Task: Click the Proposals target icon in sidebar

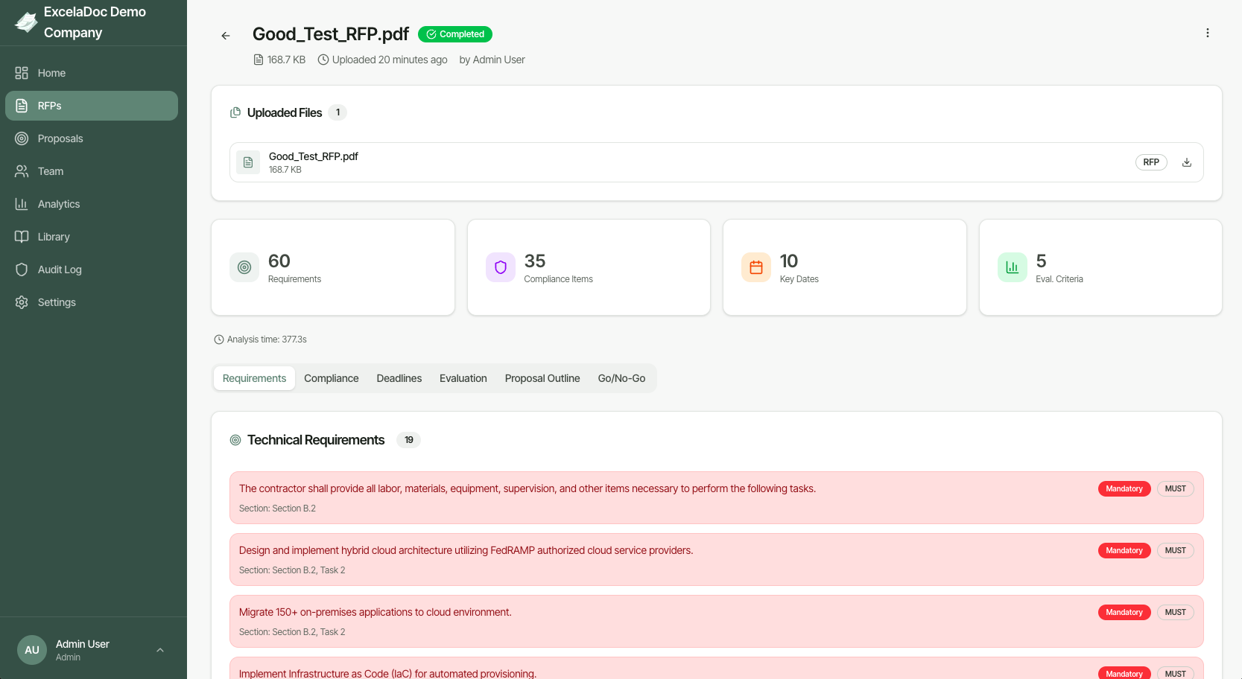Action: pyautogui.click(x=22, y=138)
